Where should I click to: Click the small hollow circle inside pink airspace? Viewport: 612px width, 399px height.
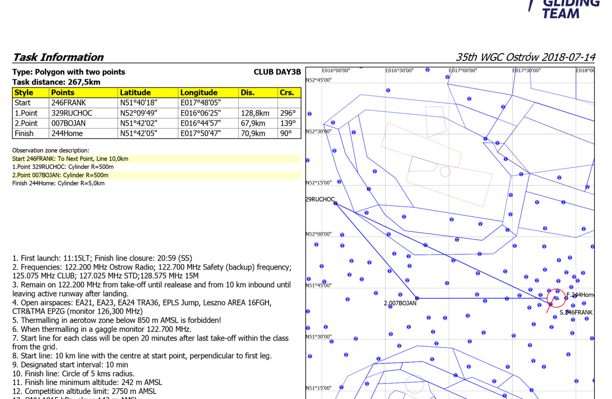pos(445,171)
